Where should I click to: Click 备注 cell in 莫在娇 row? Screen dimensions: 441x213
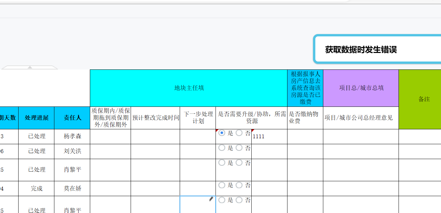click(420, 189)
